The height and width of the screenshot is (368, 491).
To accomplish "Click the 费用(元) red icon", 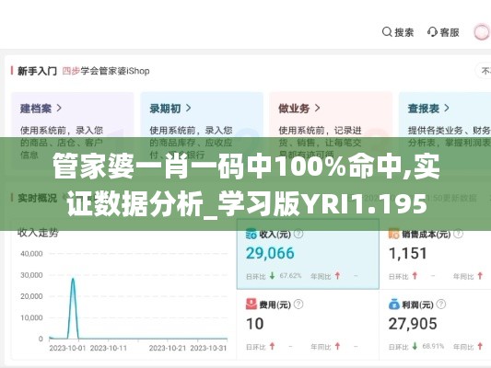I will pyautogui.click(x=251, y=304).
